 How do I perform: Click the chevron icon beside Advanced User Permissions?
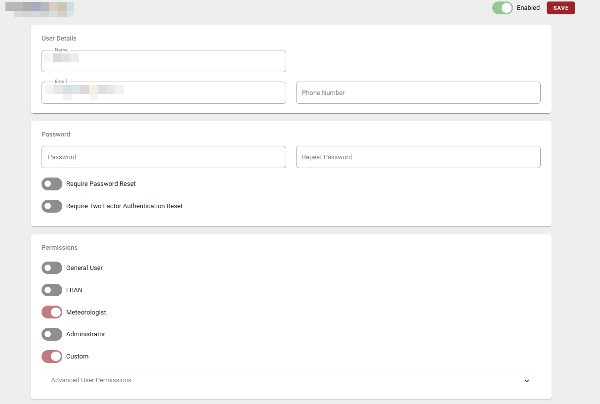[526, 381]
